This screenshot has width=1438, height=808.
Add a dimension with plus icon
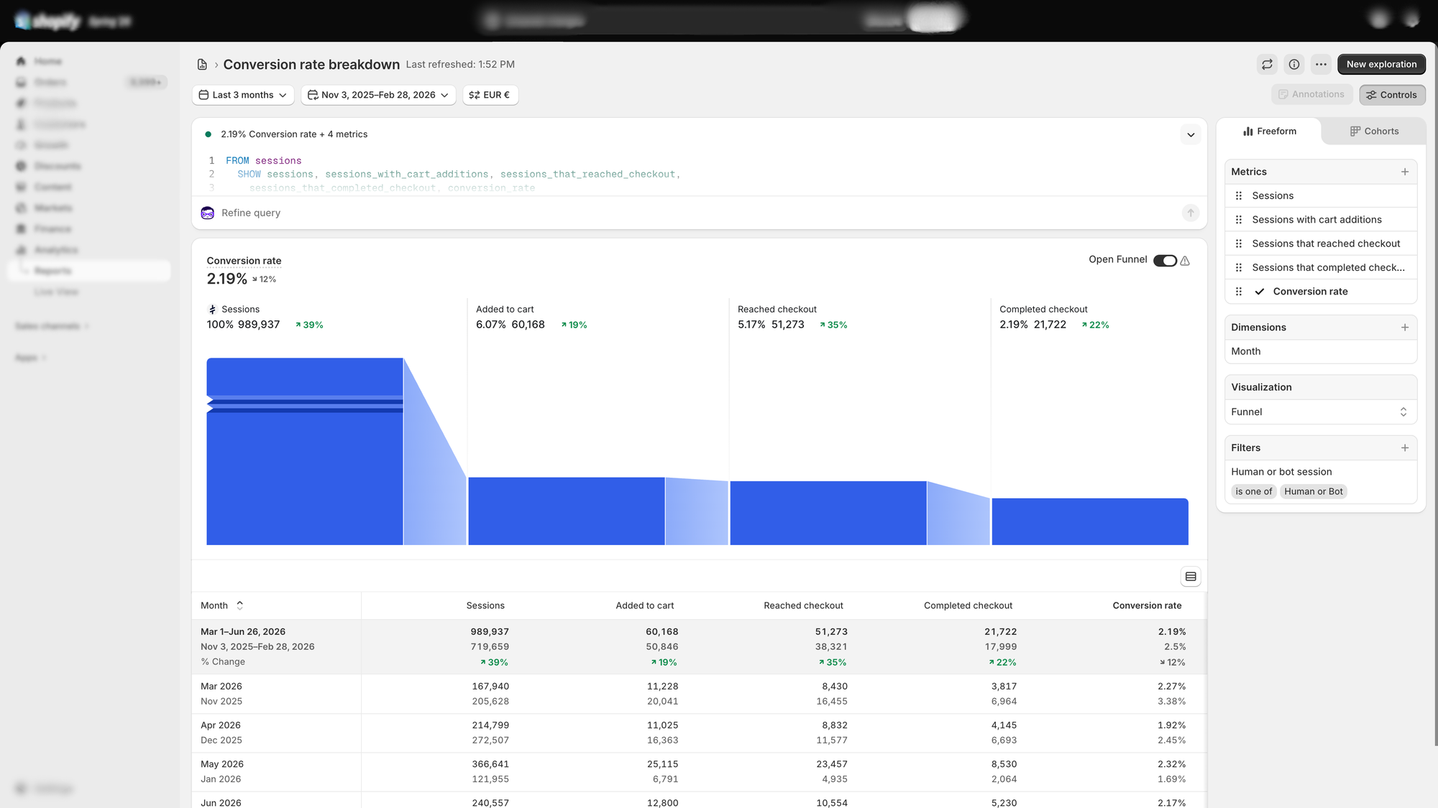[1404, 328]
